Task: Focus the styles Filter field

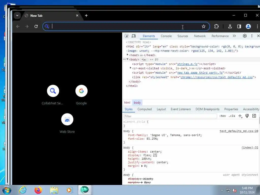Action: coord(170,116)
